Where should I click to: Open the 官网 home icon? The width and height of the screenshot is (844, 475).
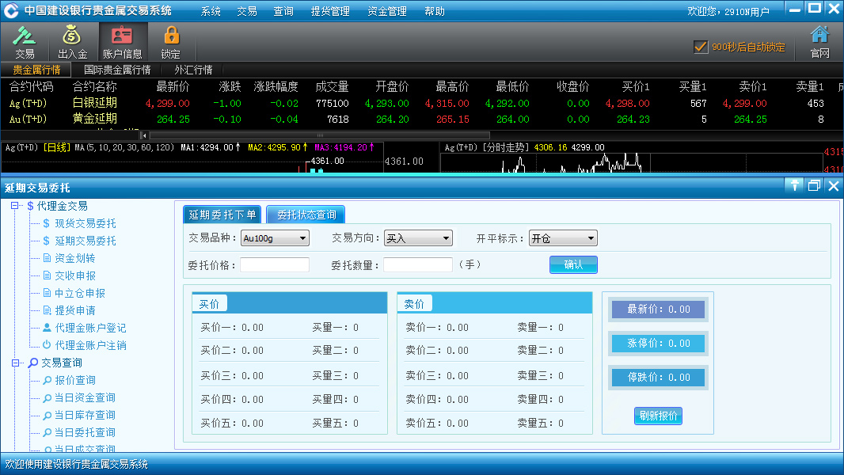(x=819, y=41)
